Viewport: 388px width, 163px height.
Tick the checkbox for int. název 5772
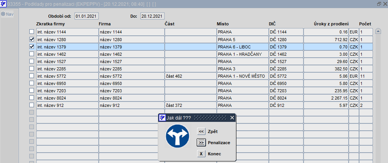pos(32,76)
